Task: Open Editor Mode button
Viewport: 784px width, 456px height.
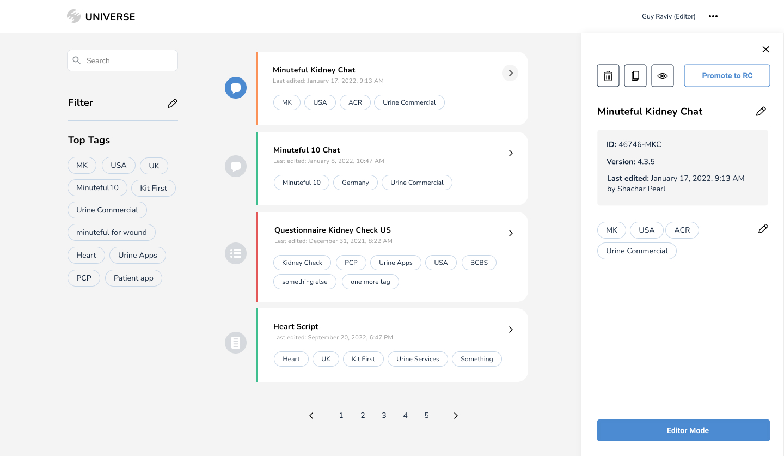Action: [683, 430]
